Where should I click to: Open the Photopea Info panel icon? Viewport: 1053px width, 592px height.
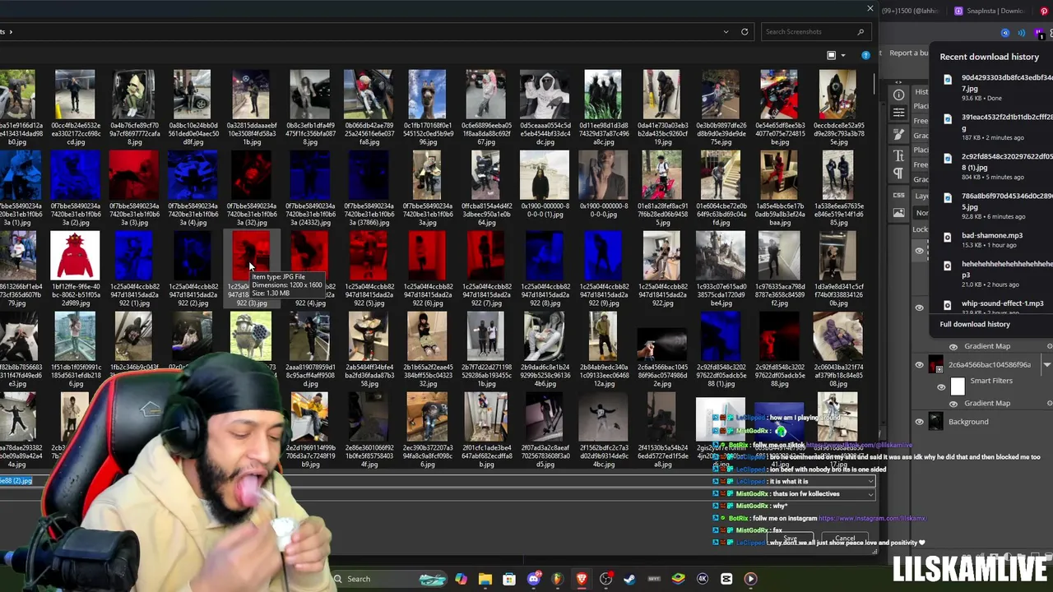click(898, 95)
